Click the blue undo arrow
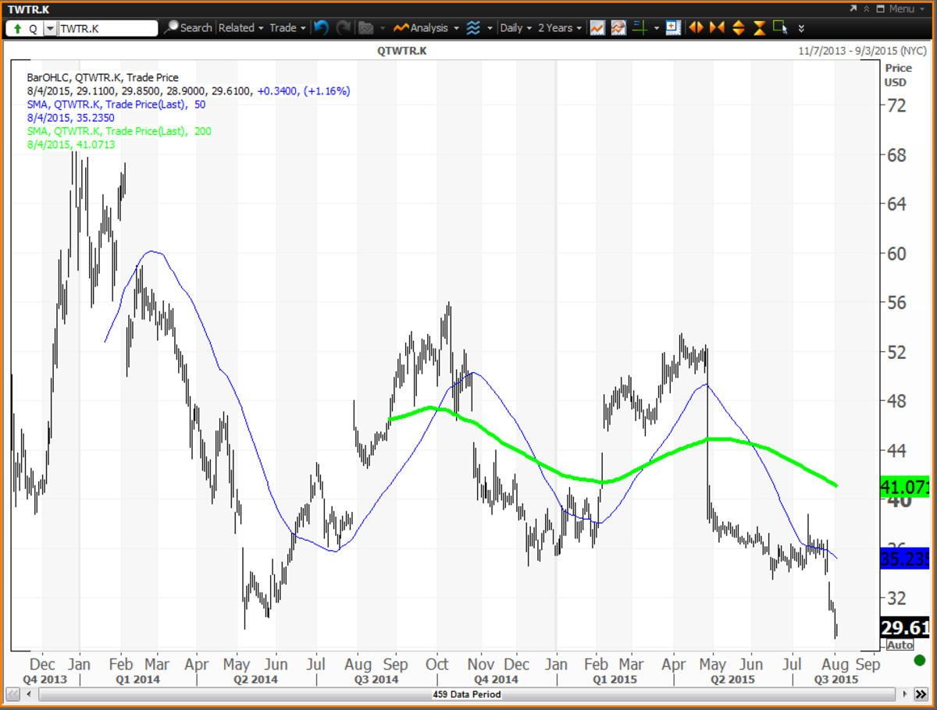Viewport: 937px width, 710px height. click(321, 27)
